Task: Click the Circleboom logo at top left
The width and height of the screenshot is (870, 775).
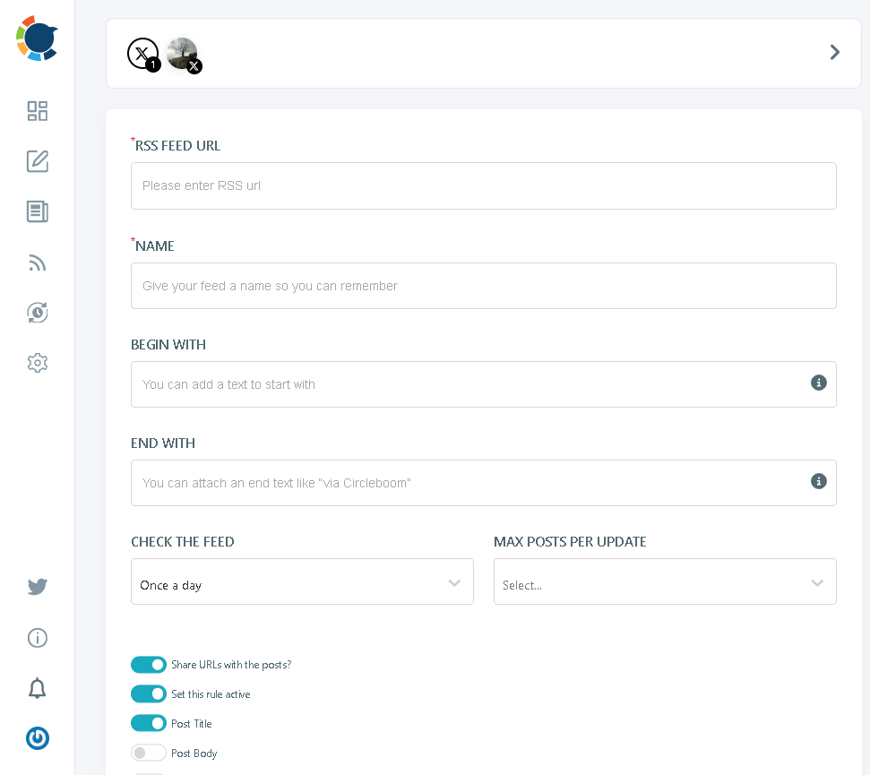Action: [37, 38]
